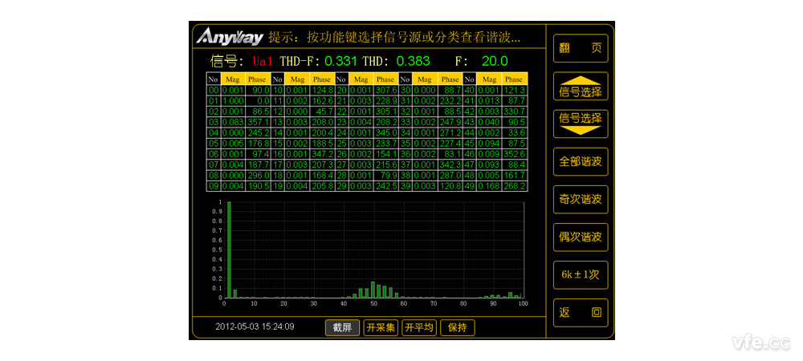Screen dimensions: 803x361
Task: Click the frequency value 20.0
Action: 494,61
